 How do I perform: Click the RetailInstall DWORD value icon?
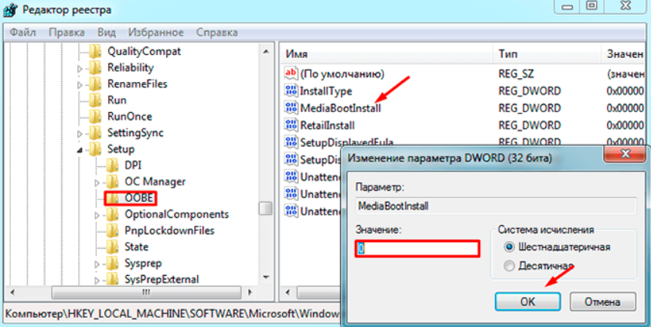(291, 125)
